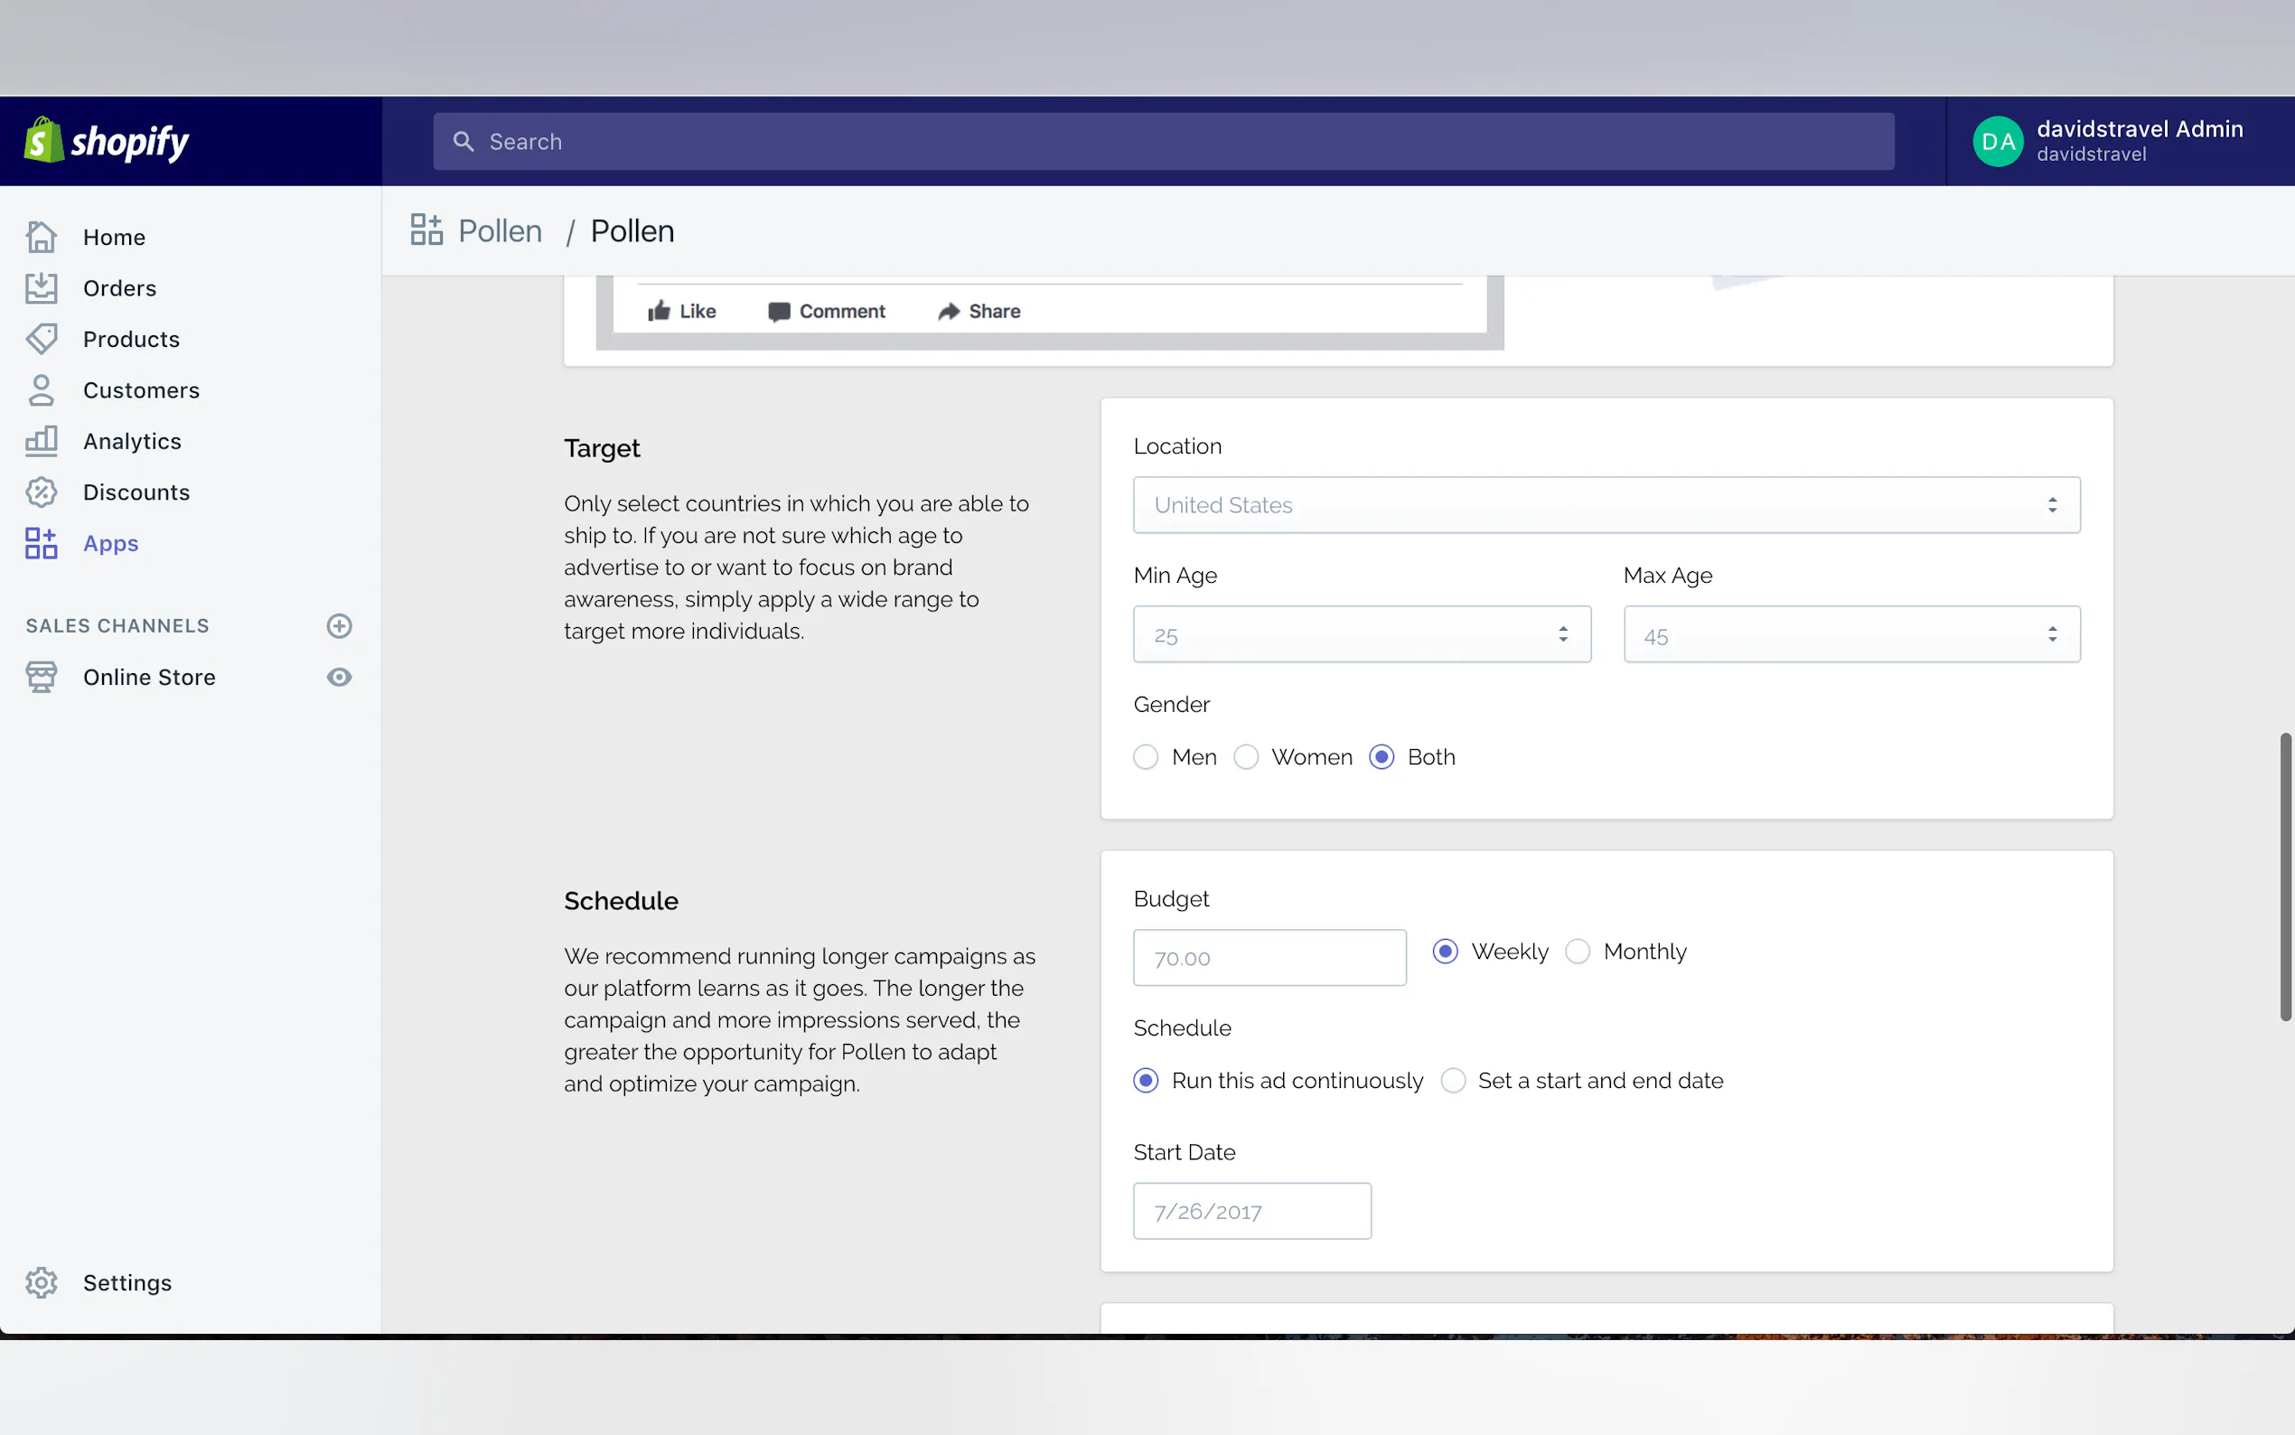The image size is (2295, 1435).
Task: Click the Discounts badge icon
Action: (x=41, y=492)
